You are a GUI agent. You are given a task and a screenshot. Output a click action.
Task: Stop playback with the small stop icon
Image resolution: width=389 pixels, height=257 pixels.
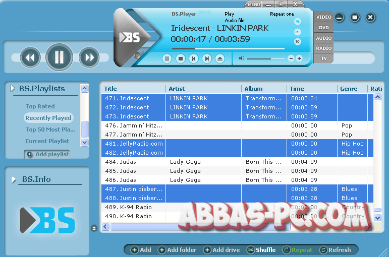coord(181,58)
